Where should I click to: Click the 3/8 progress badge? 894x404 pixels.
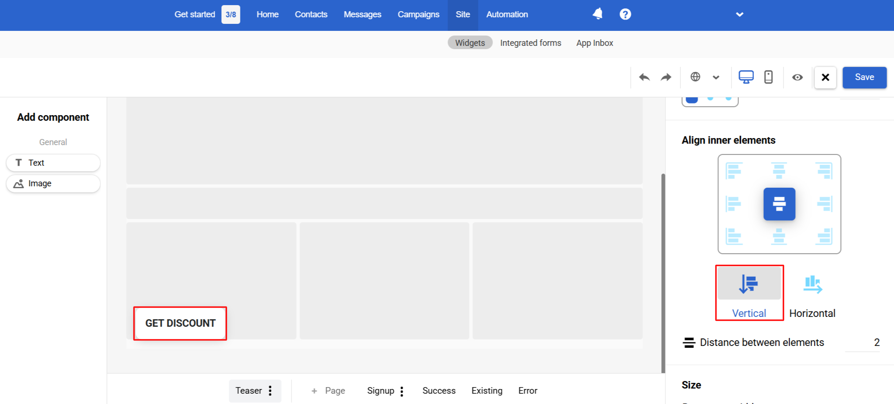(231, 15)
